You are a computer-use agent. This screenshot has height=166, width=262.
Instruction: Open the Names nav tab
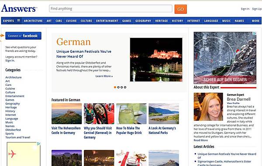[239, 20]
